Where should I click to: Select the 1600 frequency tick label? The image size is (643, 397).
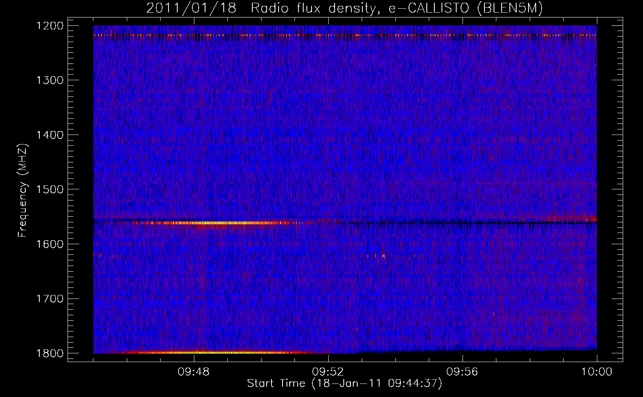(50, 244)
